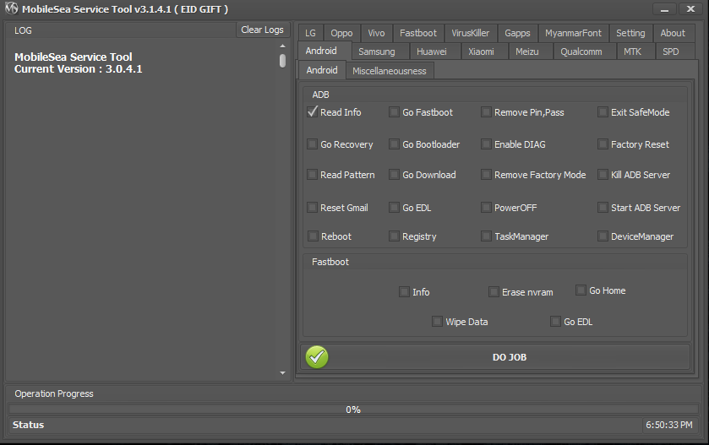The width and height of the screenshot is (709, 445).
Task: Switch to the top-row Fastboot tab
Action: [x=418, y=33]
